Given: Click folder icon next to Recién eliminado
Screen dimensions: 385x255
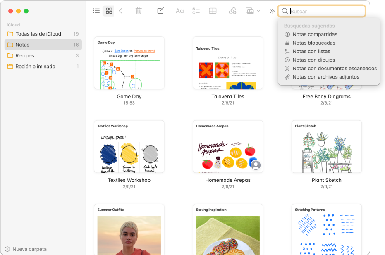Looking at the screenshot, I should (x=10, y=66).
